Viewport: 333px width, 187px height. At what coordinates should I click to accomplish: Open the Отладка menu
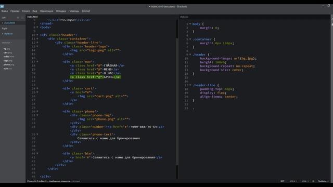coord(61,11)
